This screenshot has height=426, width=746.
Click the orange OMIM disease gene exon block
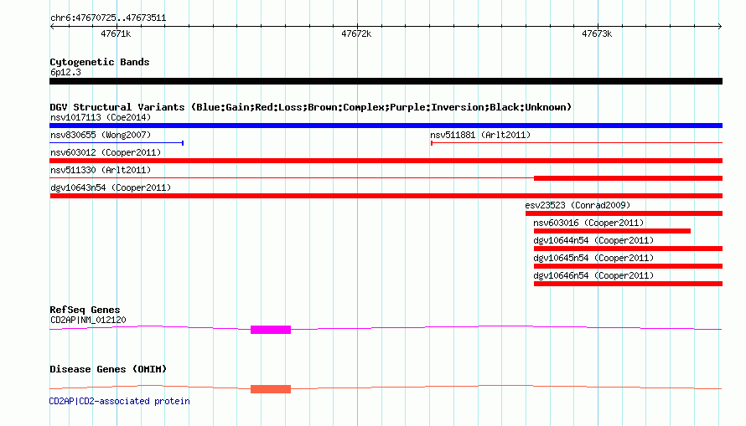271,389
